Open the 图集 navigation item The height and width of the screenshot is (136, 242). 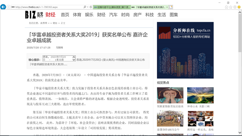tap(174, 15)
